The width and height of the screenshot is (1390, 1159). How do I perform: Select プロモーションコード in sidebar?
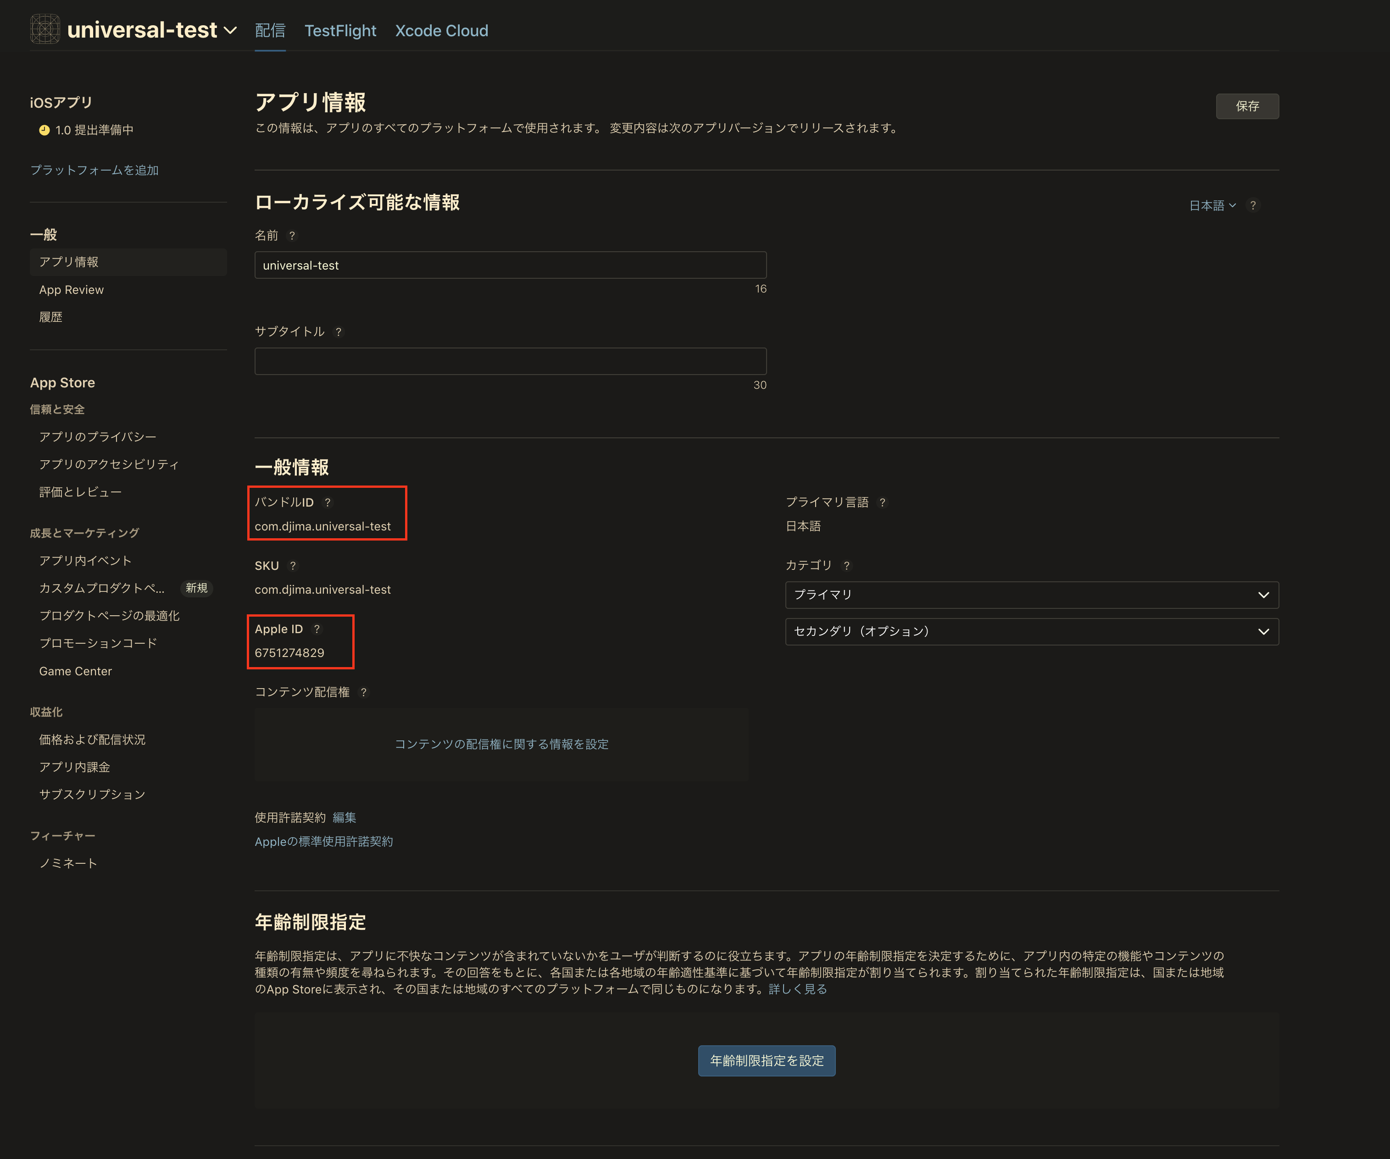[98, 643]
